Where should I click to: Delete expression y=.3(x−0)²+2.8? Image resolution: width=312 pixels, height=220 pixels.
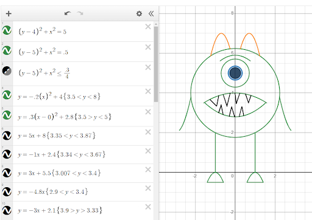[x=148, y=112]
